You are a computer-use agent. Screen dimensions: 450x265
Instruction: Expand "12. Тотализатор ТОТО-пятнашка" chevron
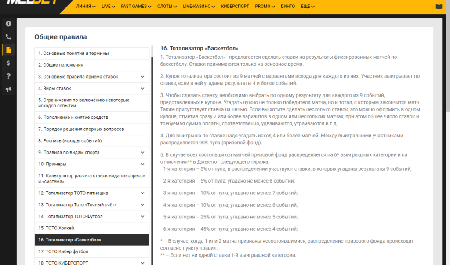pos(142,193)
